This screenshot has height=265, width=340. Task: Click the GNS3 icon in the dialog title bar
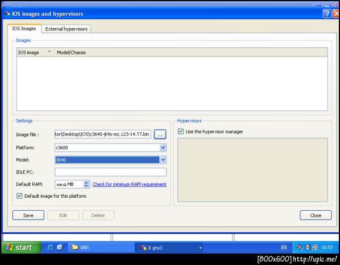click(7, 14)
